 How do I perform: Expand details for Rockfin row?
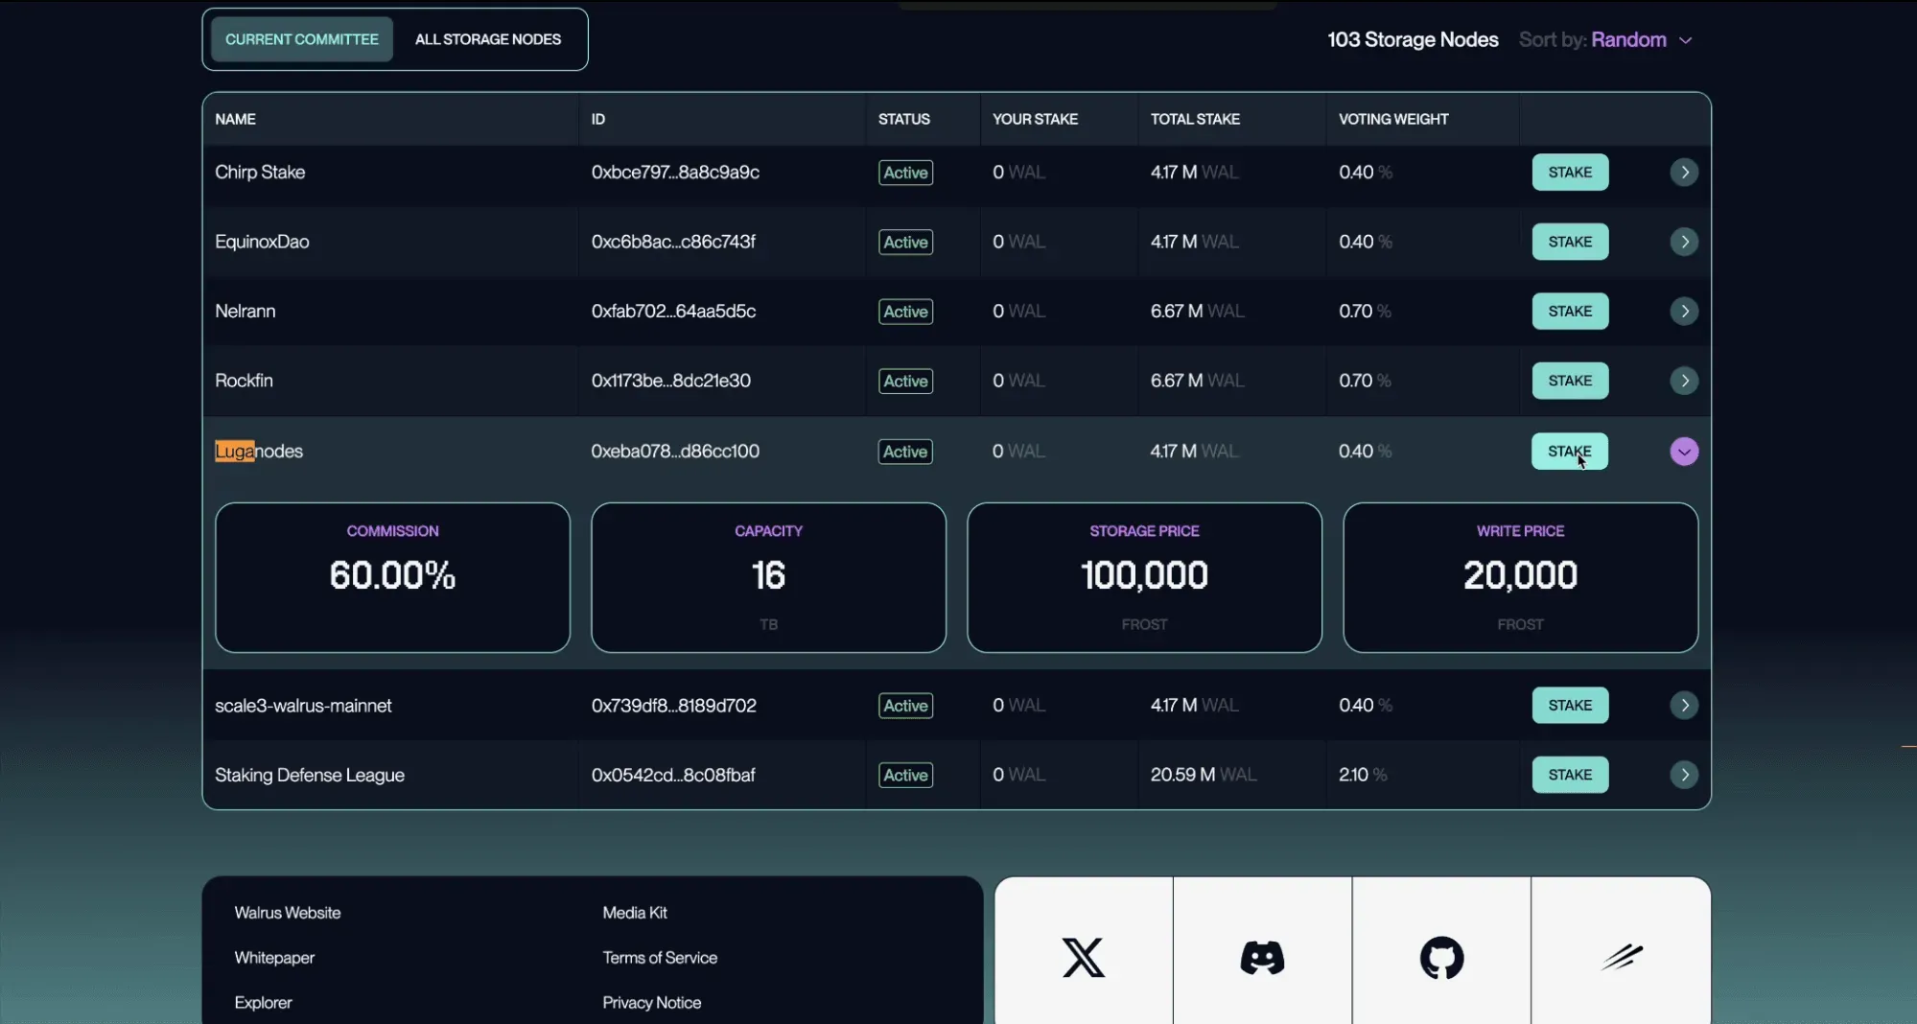(x=1684, y=381)
